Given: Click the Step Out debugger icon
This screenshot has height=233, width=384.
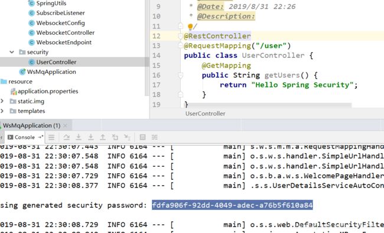Looking at the screenshot, I should [103, 137].
